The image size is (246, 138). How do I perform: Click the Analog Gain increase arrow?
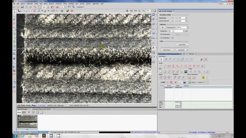184,31
